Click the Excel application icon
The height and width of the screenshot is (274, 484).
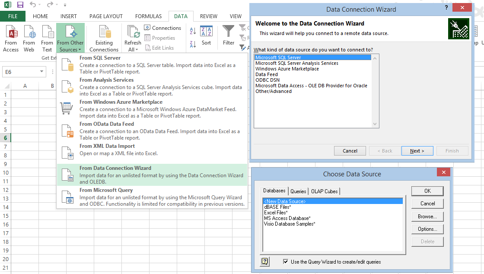(x=7, y=5)
